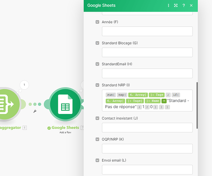The image size is (212, 176).
Task: Select the map( function token
Action: [122, 95]
